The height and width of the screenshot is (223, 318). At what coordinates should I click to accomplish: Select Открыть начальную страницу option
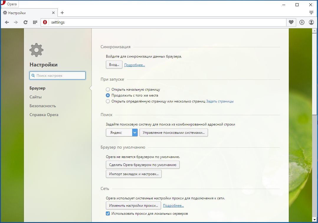[x=108, y=89]
